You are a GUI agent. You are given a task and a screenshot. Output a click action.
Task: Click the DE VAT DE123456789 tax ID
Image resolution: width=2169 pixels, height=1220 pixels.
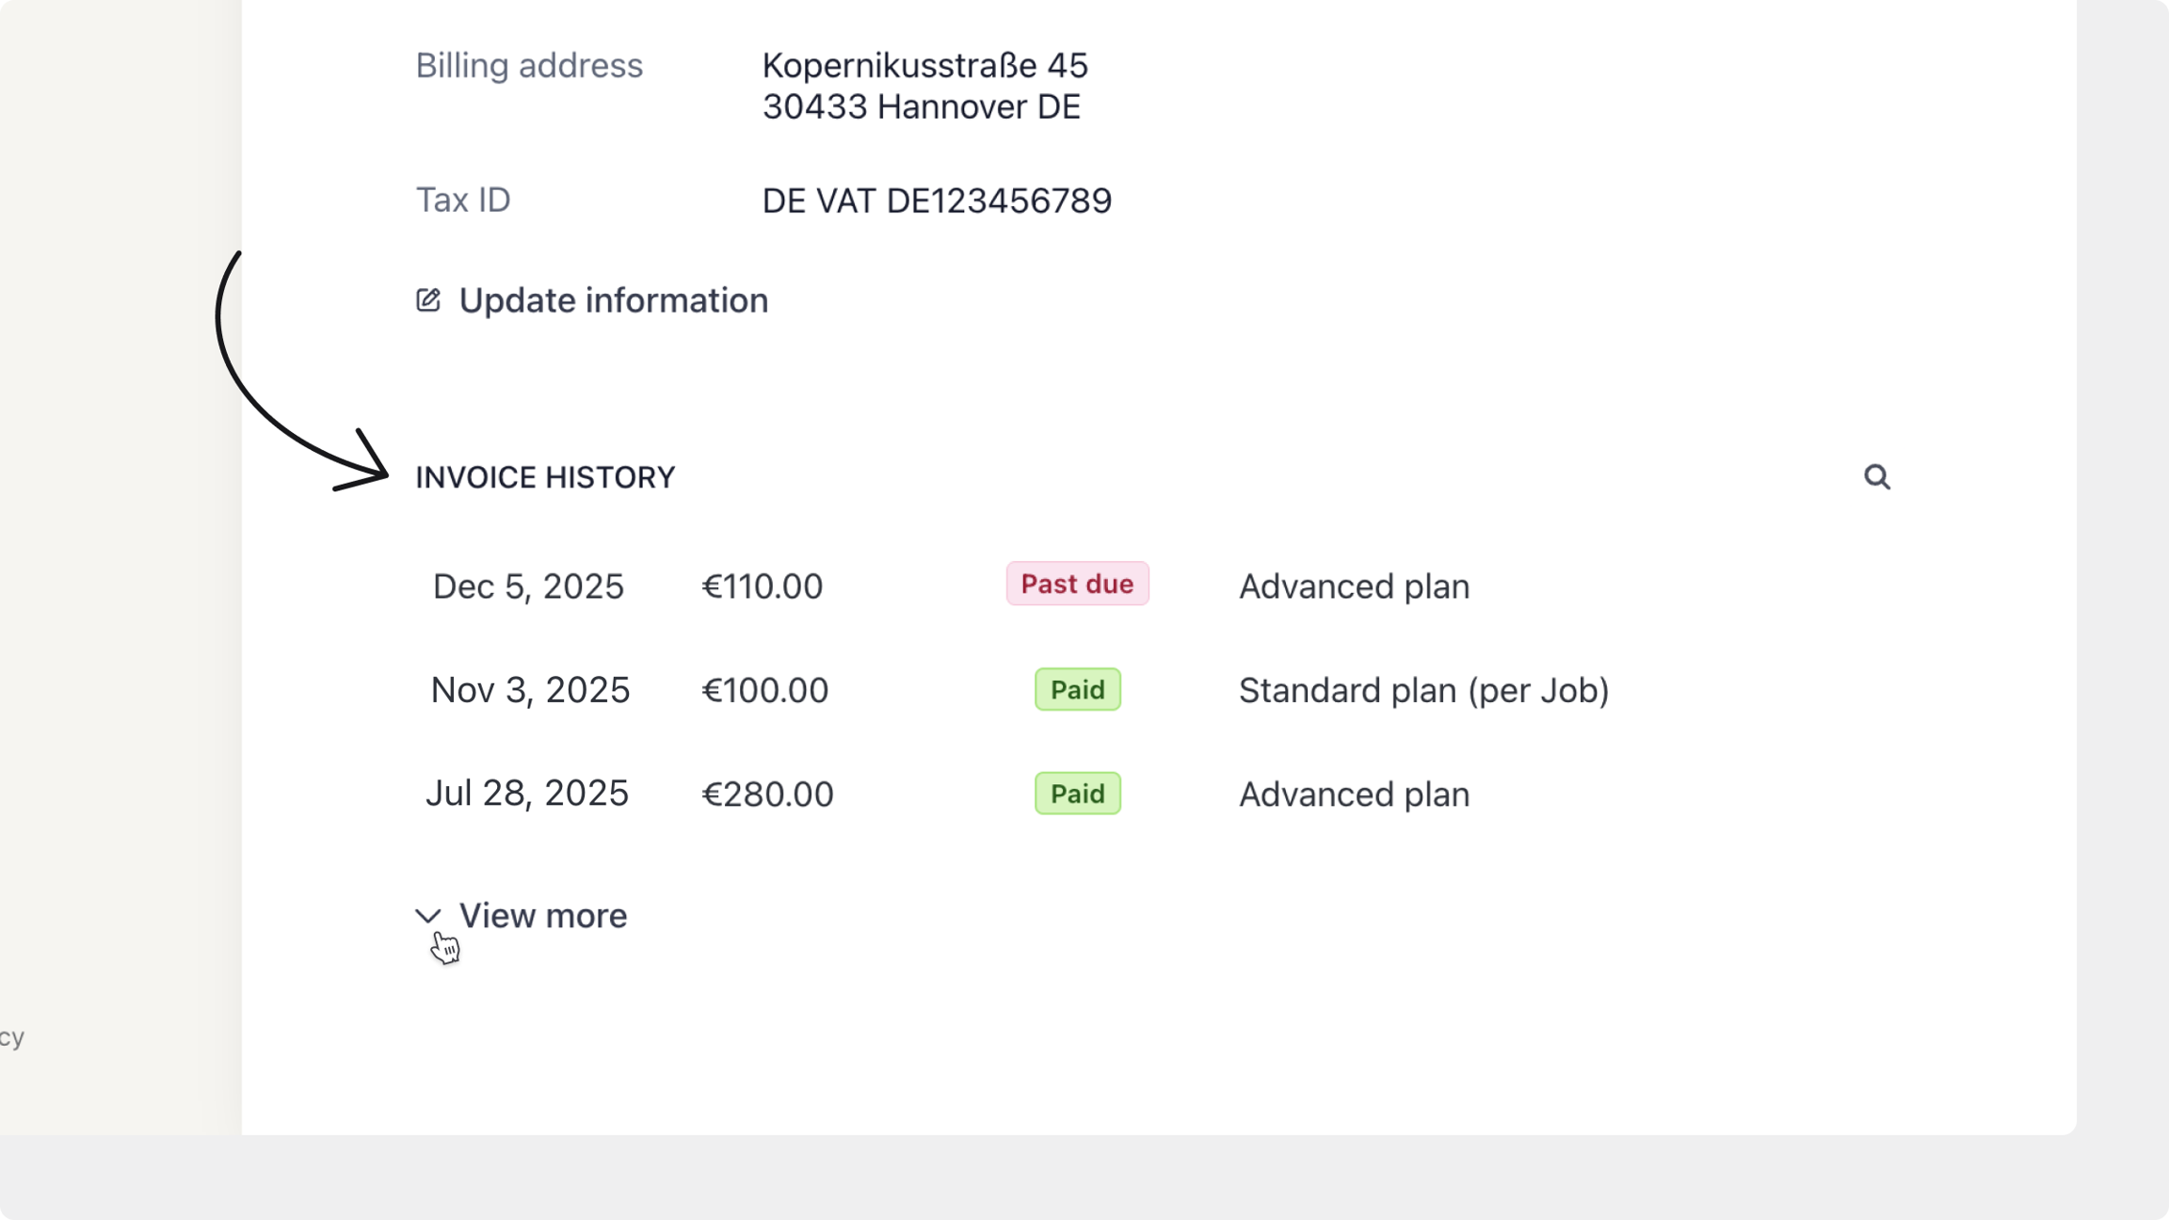937,201
